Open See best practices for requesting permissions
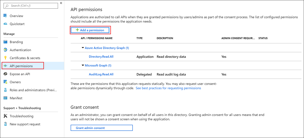 coord(168,88)
